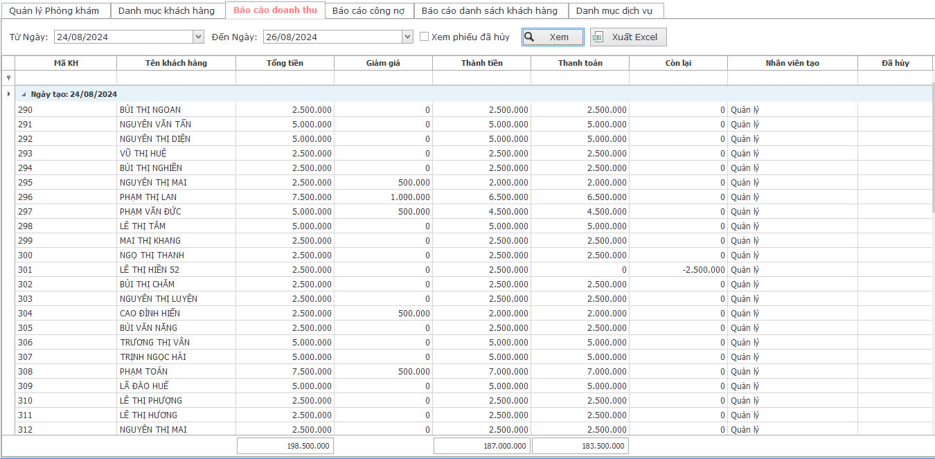Click the Giảm giá column header
935x459 pixels.
[383, 63]
